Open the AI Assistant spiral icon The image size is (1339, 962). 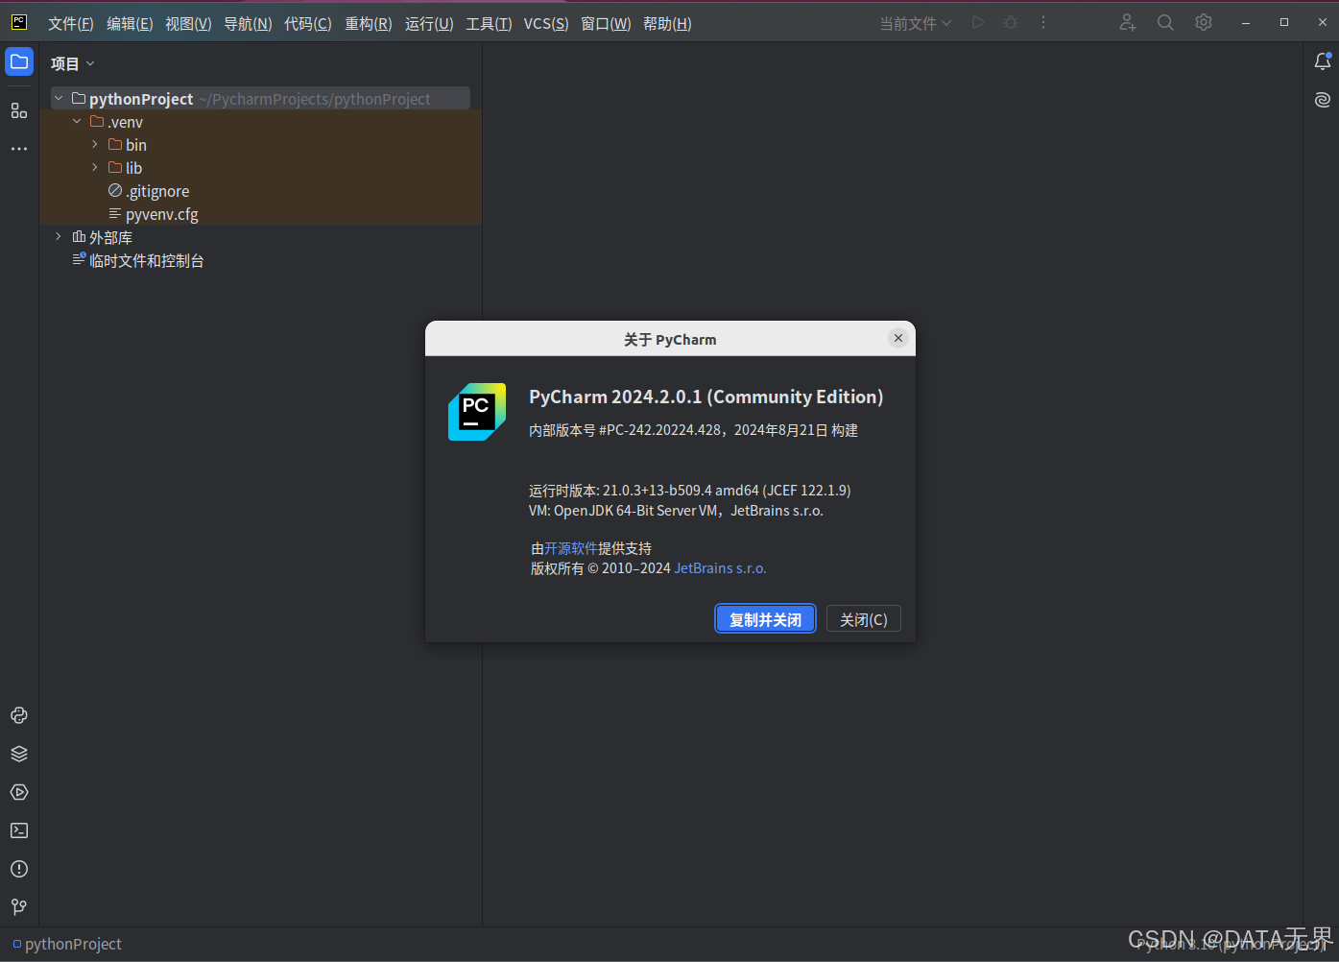(x=1323, y=100)
